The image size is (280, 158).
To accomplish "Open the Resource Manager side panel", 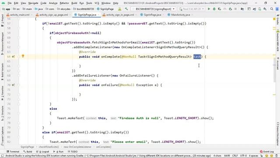I will 2,43.
